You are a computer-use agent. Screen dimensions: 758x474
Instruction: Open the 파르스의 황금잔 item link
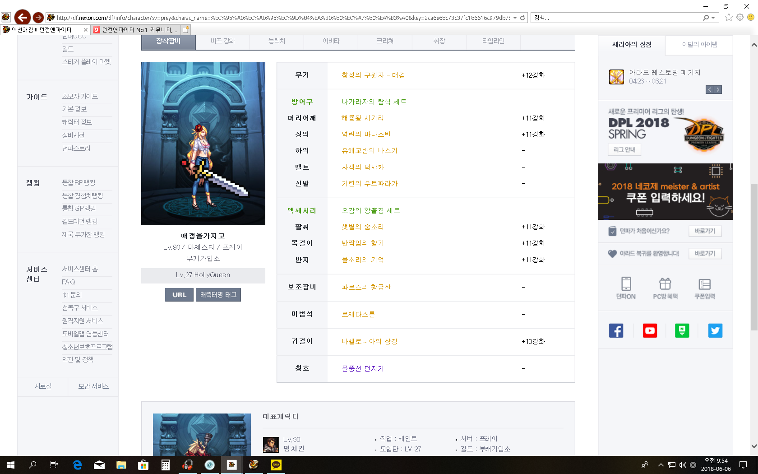point(366,288)
